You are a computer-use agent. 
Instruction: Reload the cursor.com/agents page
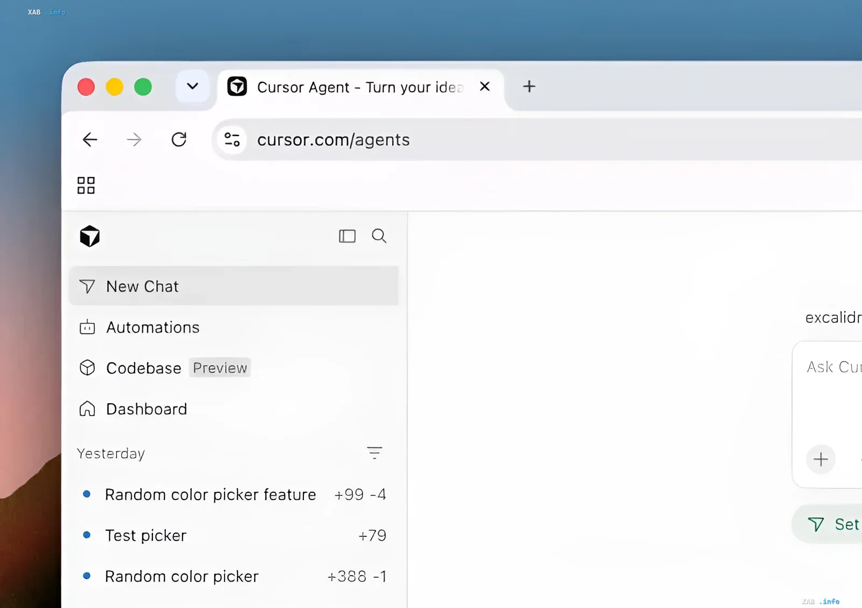pyautogui.click(x=179, y=140)
